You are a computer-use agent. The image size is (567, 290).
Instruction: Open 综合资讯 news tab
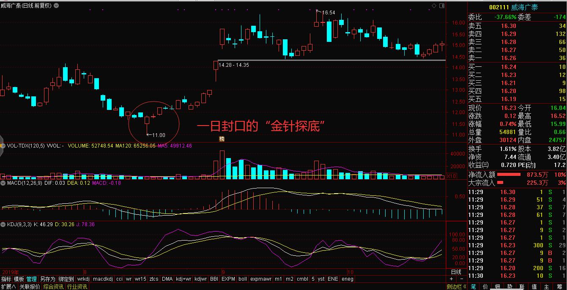point(53,287)
